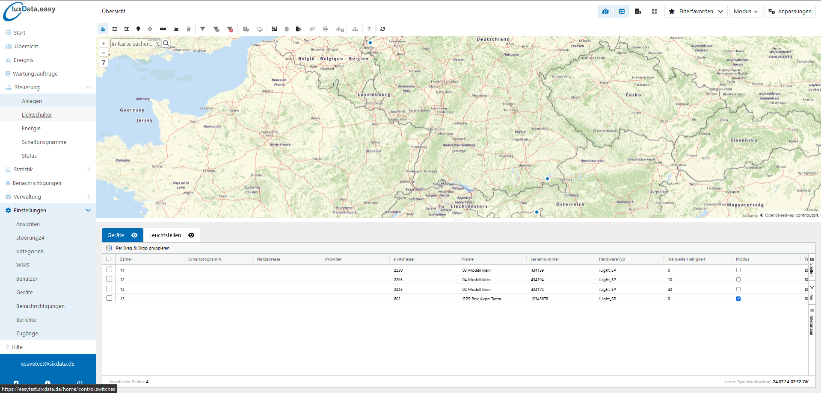This screenshot has height=393, width=821.
Task: Click the clear filter funnel icon
Action: [230, 29]
